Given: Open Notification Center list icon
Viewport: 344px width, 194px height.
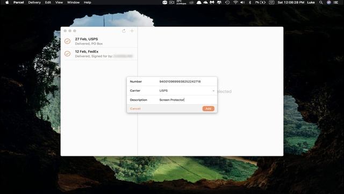Looking at the screenshot, I should coord(336,2).
